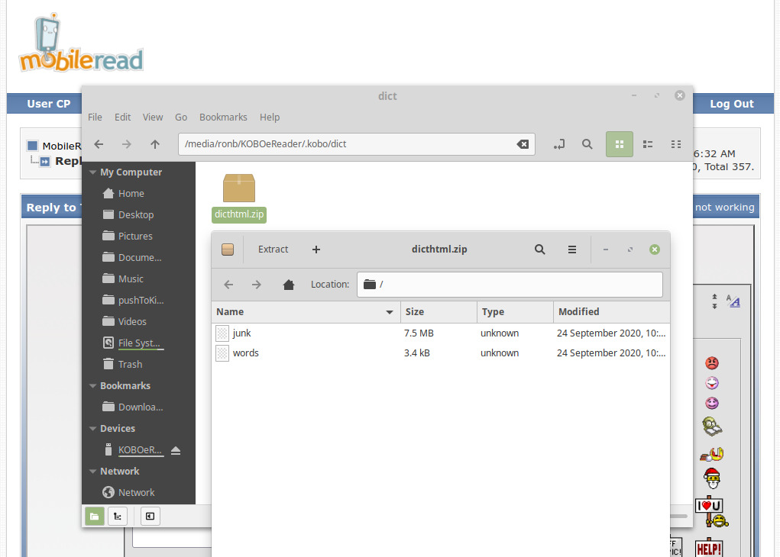Collapse Devices sidebar section
The height and width of the screenshot is (557, 780).
click(x=92, y=429)
